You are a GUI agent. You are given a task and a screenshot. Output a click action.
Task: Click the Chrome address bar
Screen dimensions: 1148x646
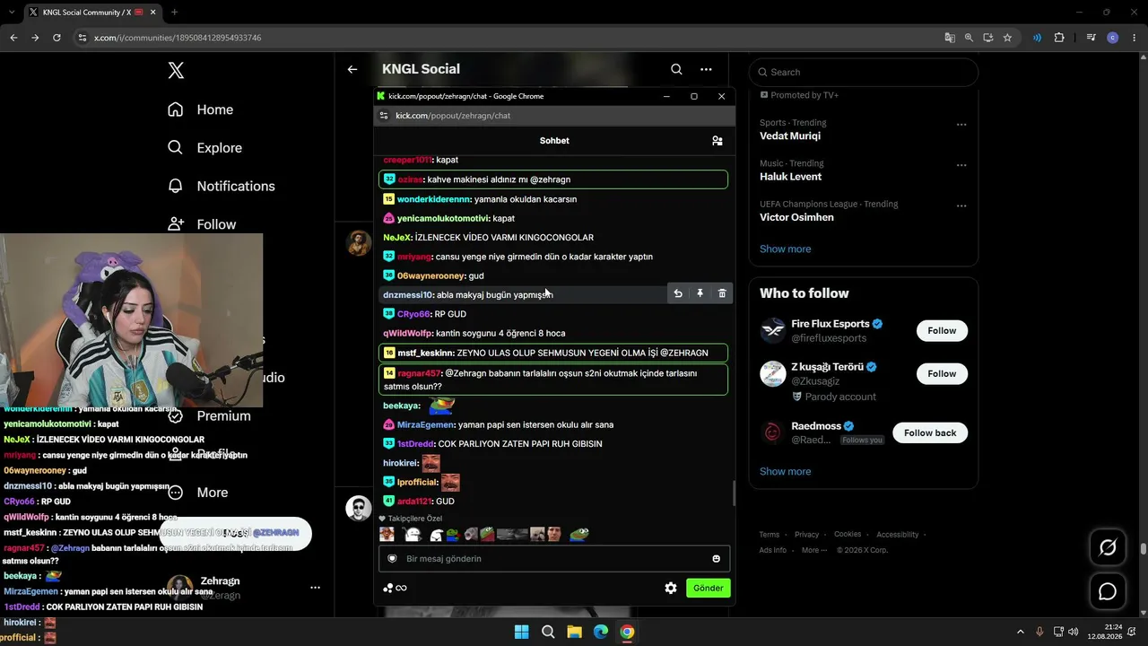[502, 38]
